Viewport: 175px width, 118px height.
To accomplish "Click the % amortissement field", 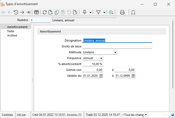I will click(x=93, y=64).
